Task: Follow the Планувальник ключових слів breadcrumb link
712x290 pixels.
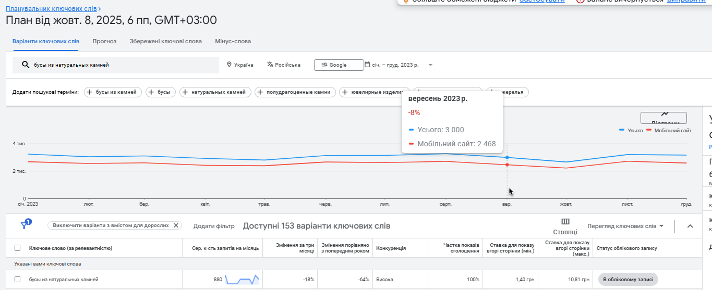Action: click(51, 9)
